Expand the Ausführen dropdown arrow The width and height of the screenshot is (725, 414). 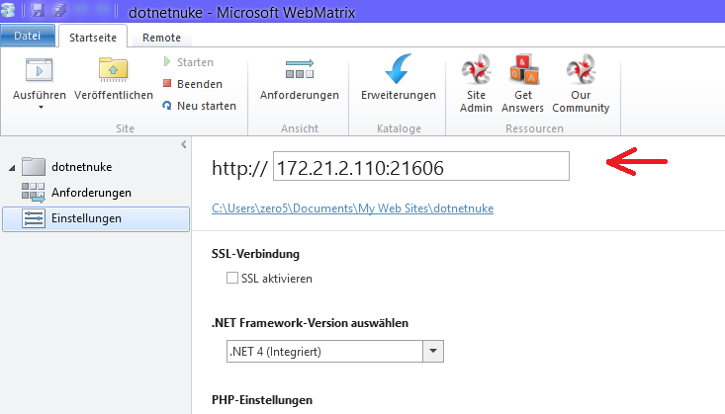pyautogui.click(x=40, y=108)
